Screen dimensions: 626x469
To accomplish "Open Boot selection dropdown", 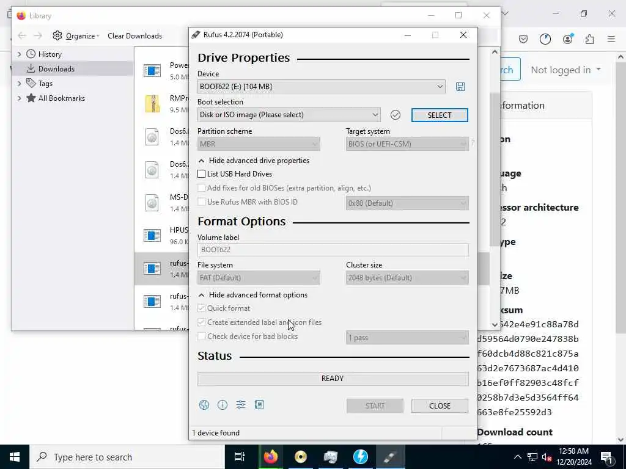I will pos(289,115).
